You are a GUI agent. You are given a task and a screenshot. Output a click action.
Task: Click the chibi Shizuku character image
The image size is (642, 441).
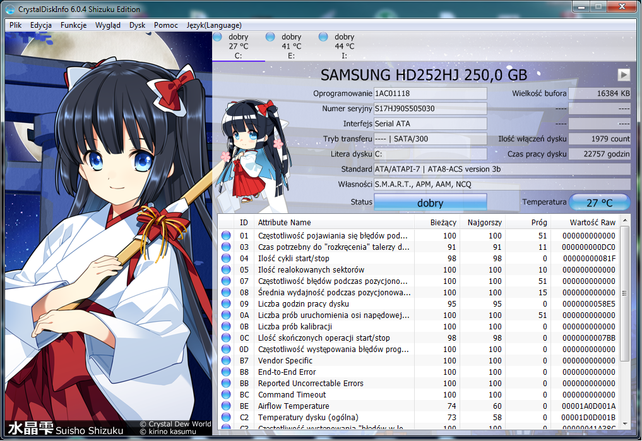(253, 151)
